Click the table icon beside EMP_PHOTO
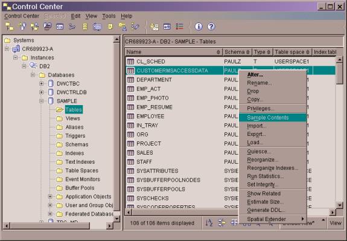 click(x=130, y=98)
